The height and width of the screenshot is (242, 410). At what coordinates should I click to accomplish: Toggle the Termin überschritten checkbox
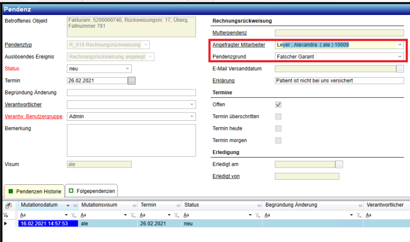(x=278, y=116)
